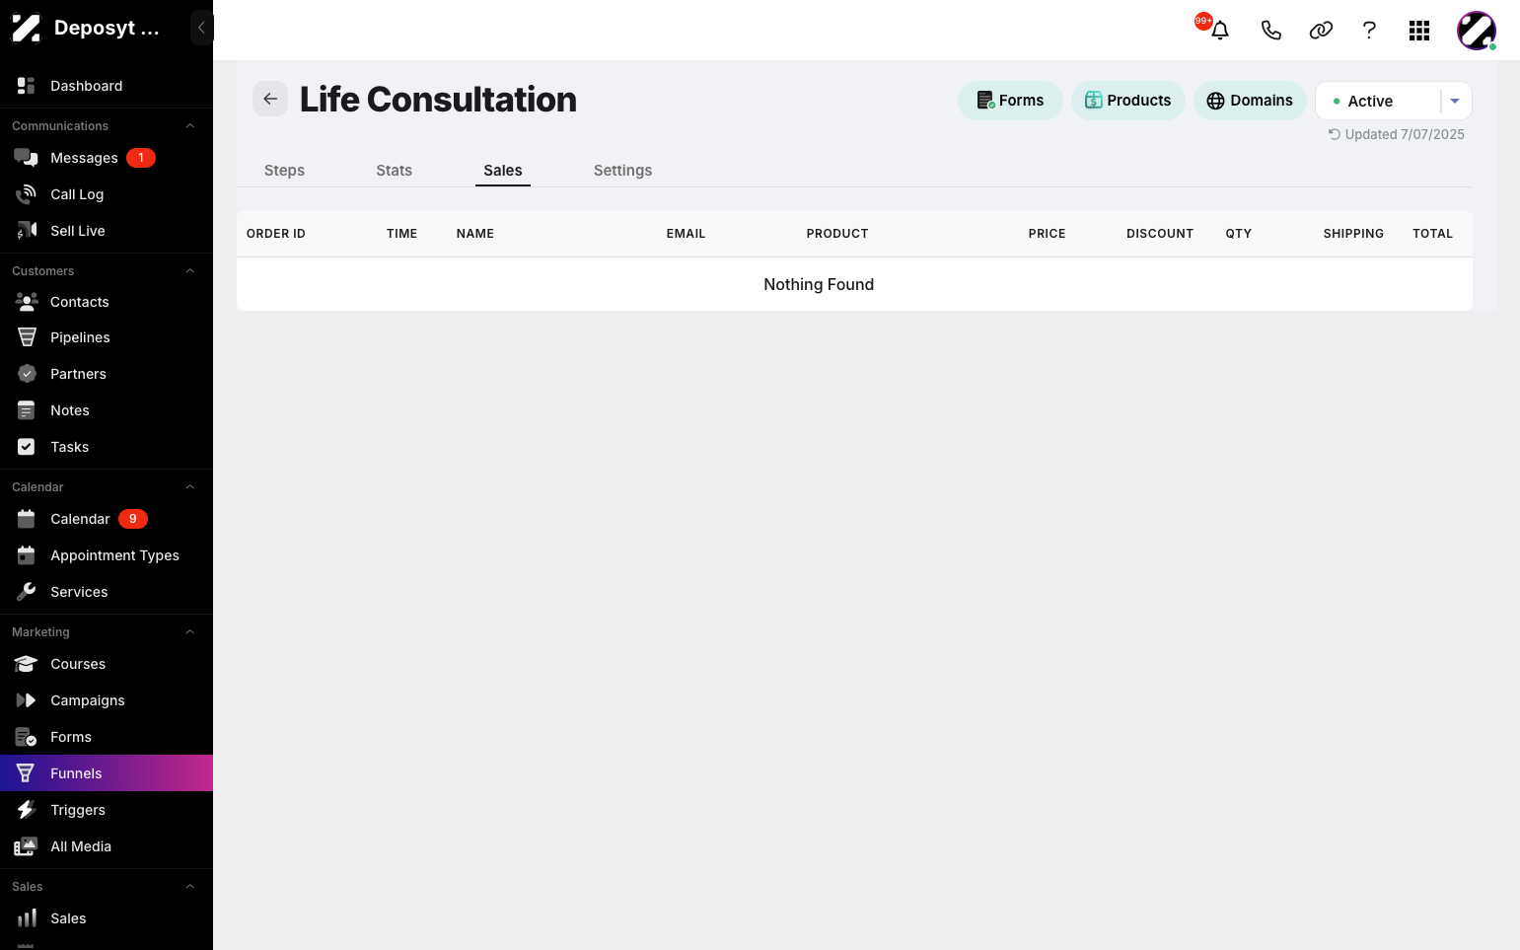
Task: Click the QTY column header
Action: click(1239, 234)
